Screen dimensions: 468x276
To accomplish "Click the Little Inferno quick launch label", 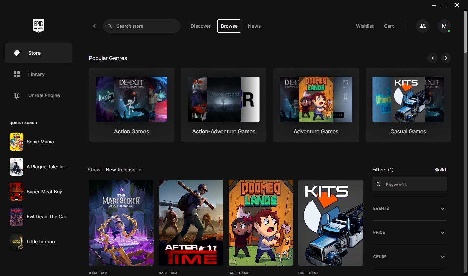I will point(41,242).
